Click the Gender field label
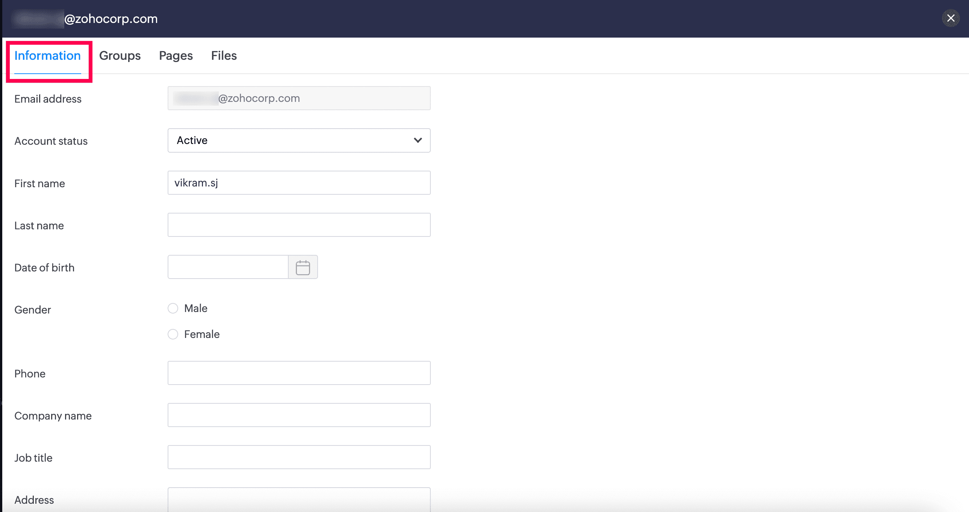The image size is (969, 512). [32, 310]
